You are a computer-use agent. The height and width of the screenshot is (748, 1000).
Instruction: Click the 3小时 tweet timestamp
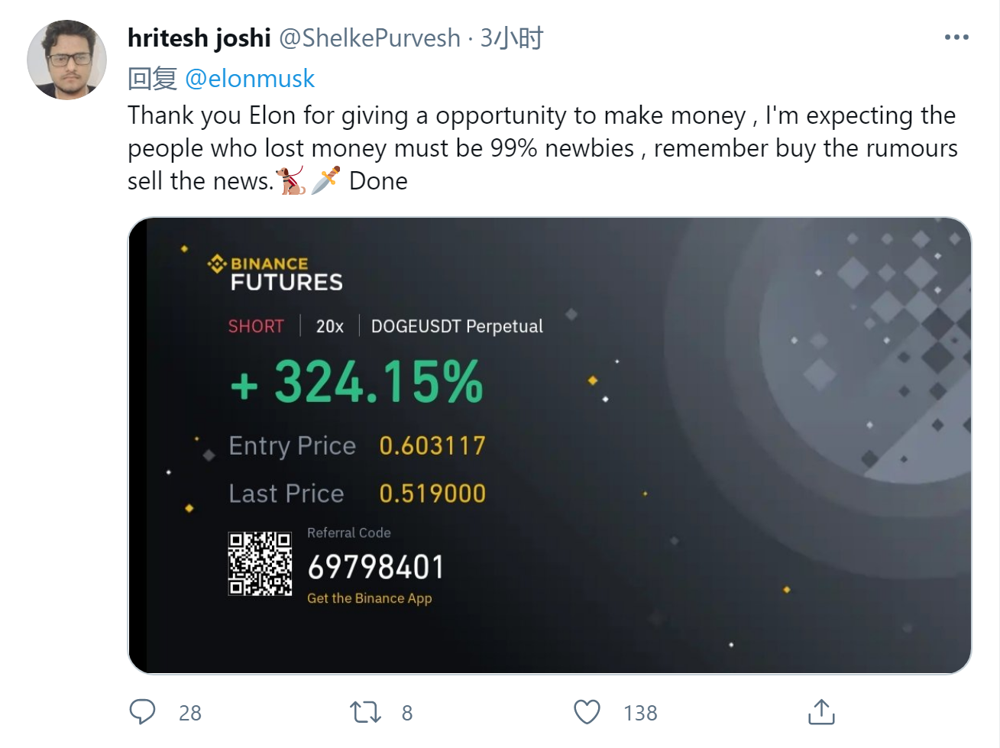point(511,37)
